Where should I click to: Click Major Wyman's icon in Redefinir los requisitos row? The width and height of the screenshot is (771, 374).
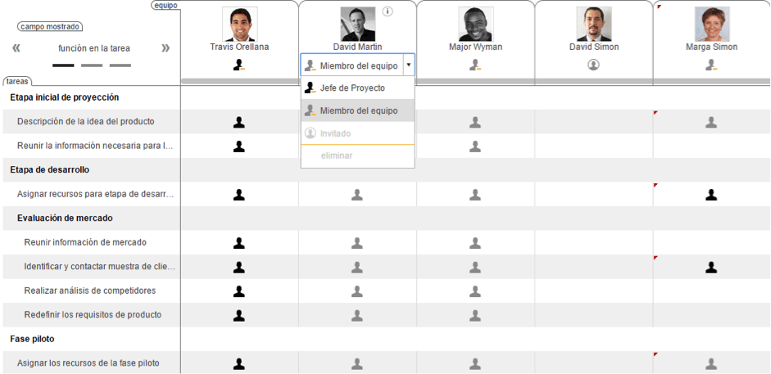point(475,315)
